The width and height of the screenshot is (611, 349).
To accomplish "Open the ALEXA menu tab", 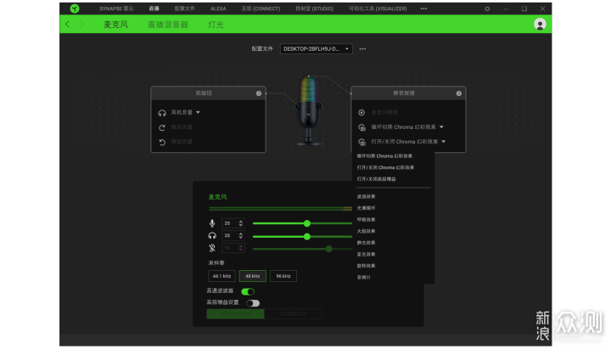I will point(218,8).
